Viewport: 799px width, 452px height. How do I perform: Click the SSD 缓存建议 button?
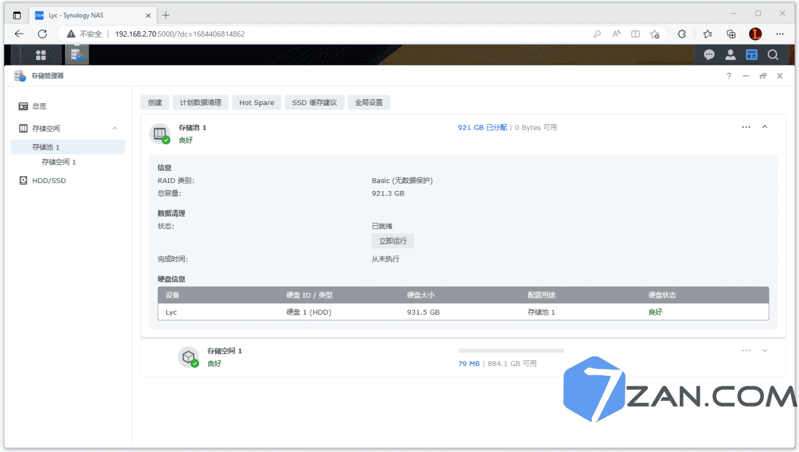point(315,102)
